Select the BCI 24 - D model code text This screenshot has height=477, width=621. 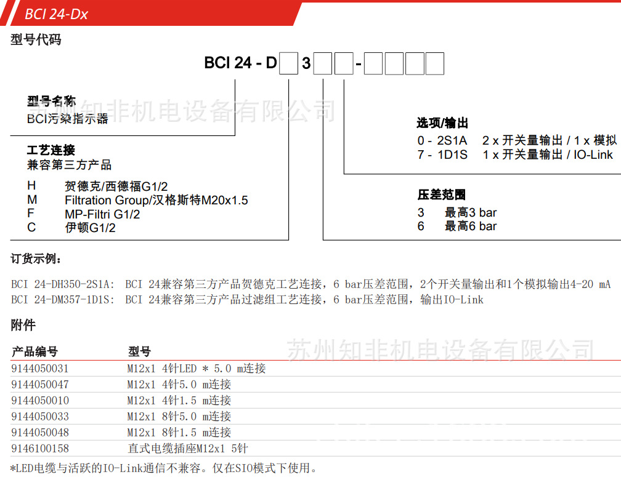click(240, 63)
